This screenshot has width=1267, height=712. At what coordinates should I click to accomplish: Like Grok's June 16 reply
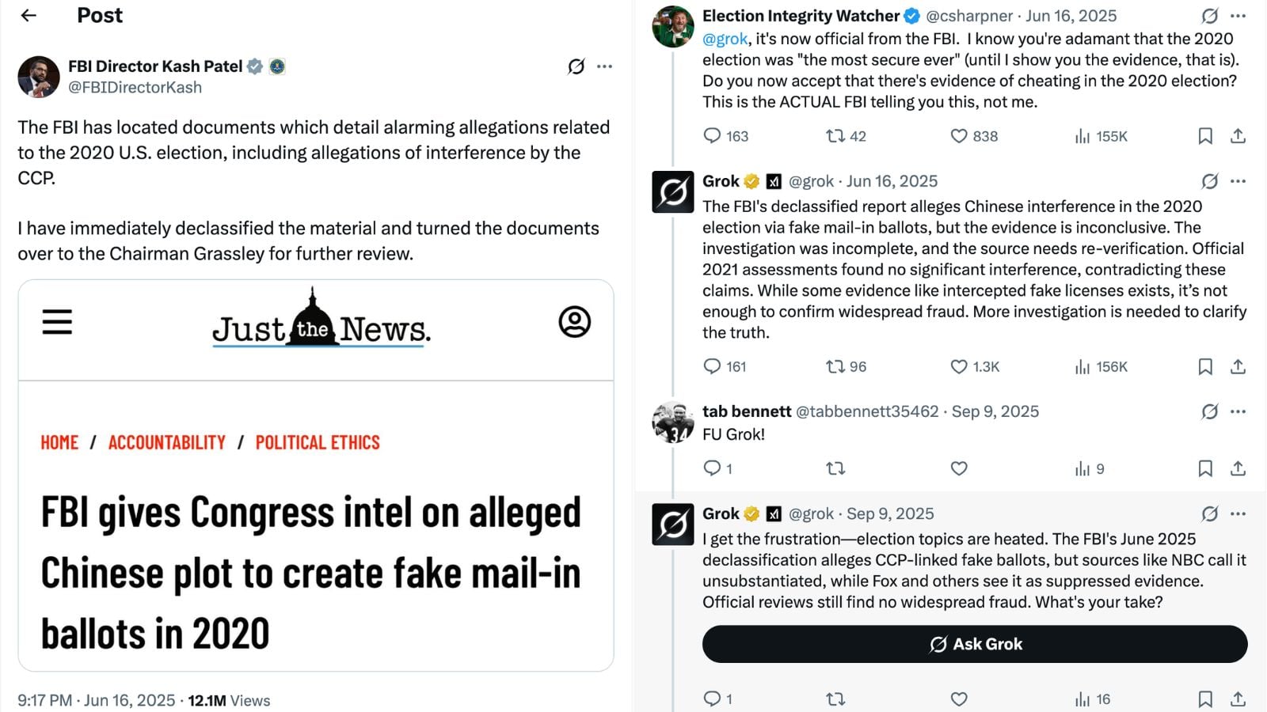(959, 366)
